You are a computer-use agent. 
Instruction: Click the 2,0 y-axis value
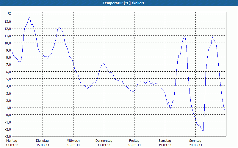pos(9,101)
